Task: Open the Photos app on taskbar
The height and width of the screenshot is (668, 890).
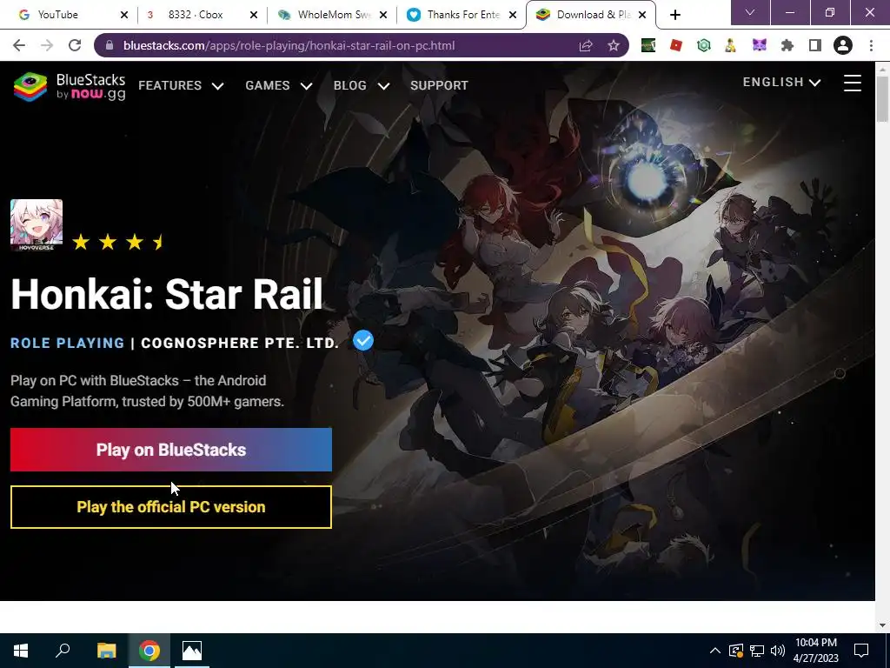Action: point(192,651)
